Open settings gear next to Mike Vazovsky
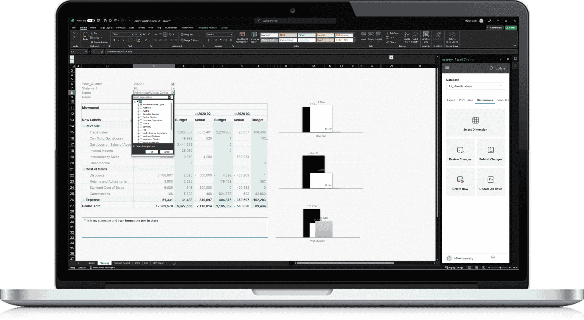The width and height of the screenshot is (584, 320). 493,257
